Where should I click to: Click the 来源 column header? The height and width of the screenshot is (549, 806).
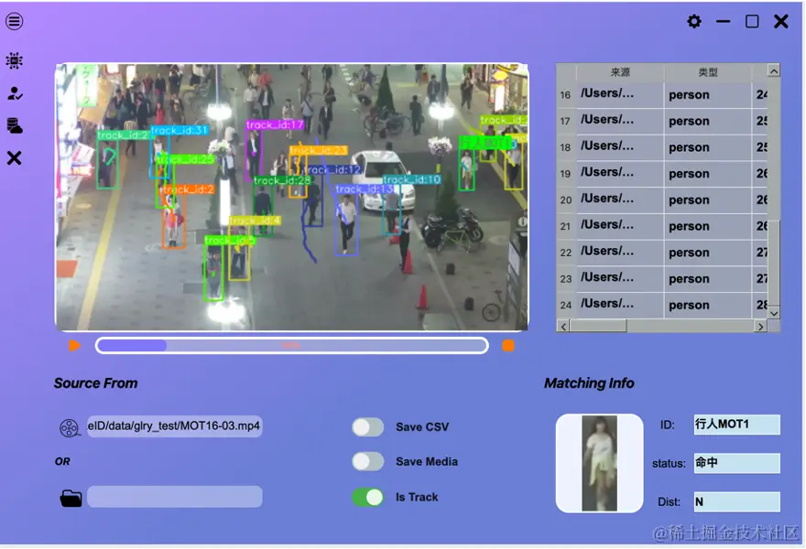coord(620,72)
